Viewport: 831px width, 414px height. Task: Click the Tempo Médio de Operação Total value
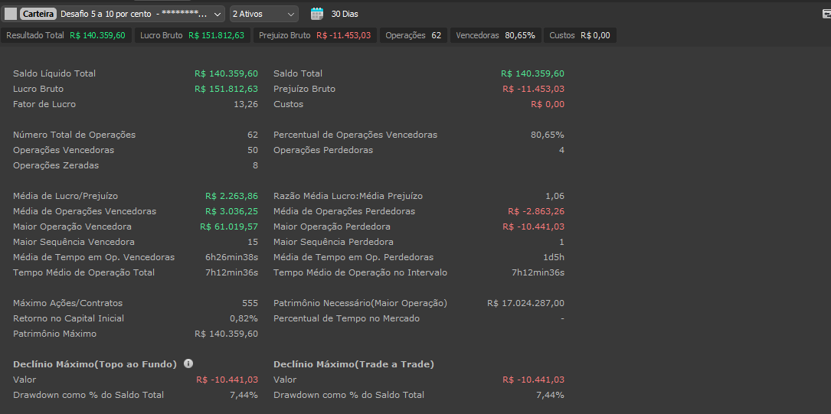pos(231,273)
